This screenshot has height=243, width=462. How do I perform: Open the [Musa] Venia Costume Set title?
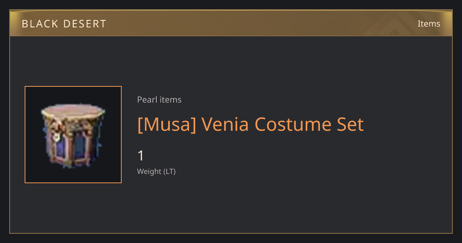[250, 125]
